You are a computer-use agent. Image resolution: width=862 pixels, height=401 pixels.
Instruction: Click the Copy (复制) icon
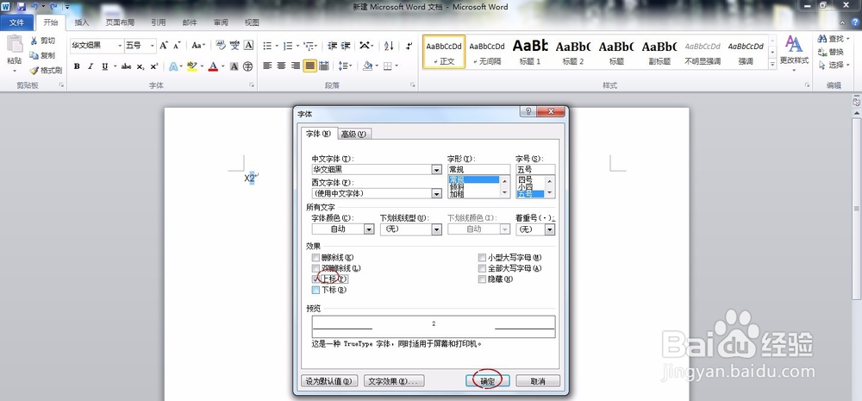(x=34, y=55)
